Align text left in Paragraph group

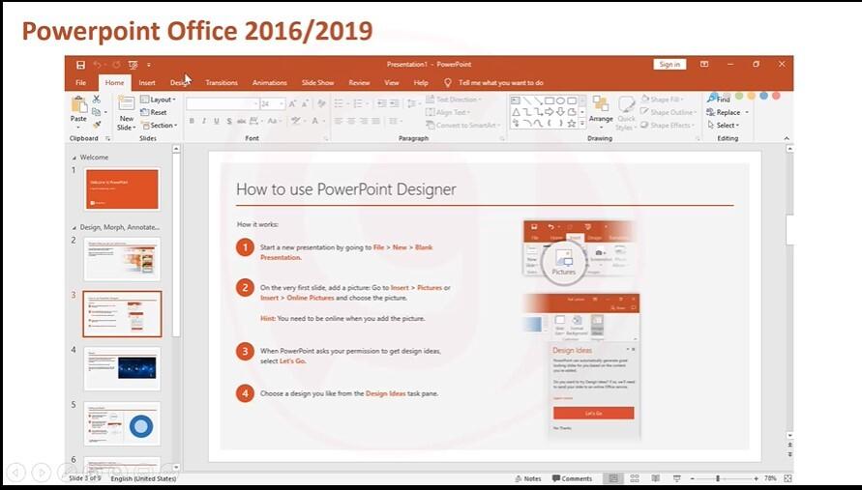[x=339, y=121]
